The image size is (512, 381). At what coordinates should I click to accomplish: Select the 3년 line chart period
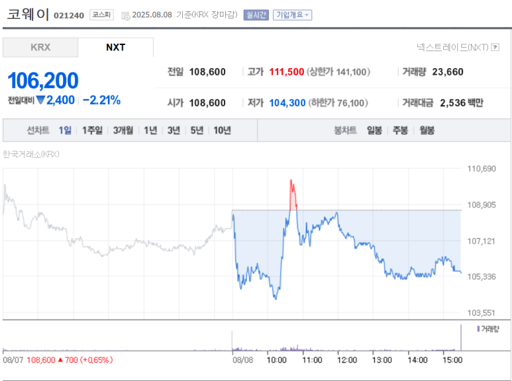[174, 130]
